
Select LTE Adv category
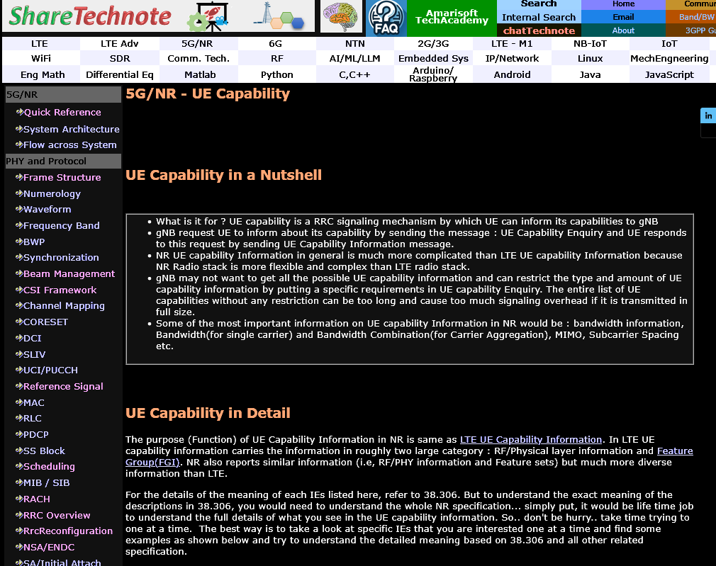point(119,43)
